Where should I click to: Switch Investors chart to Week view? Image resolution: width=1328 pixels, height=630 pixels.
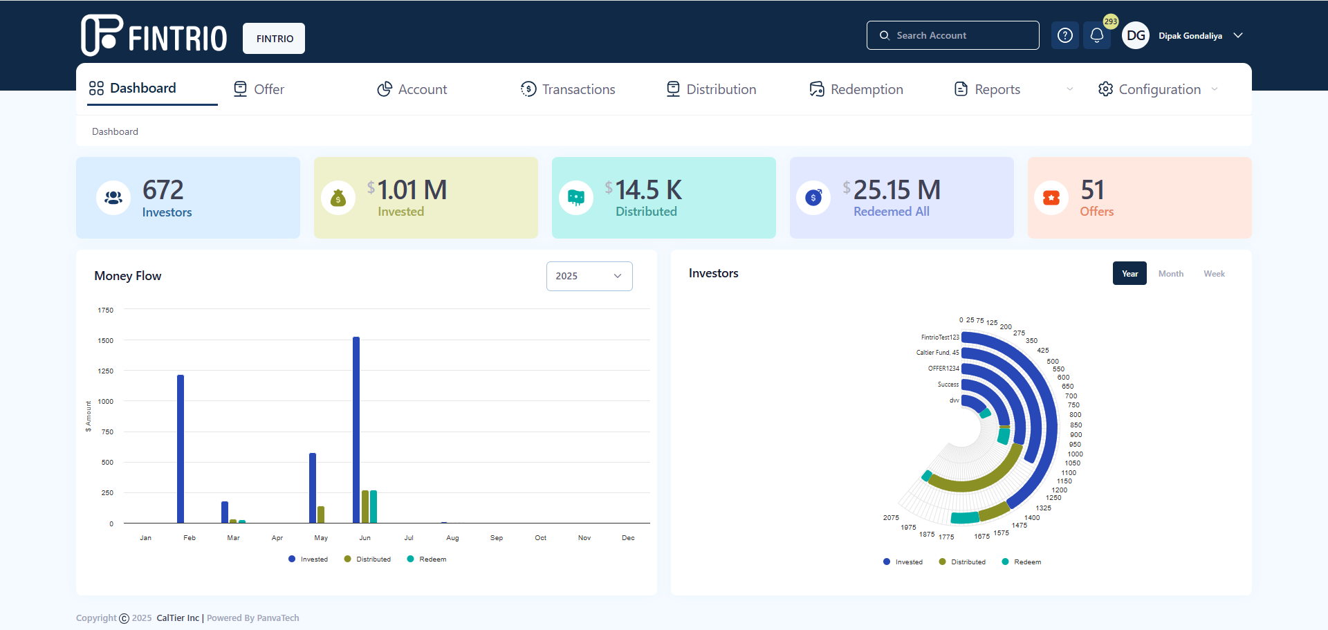click(1214, 274)
